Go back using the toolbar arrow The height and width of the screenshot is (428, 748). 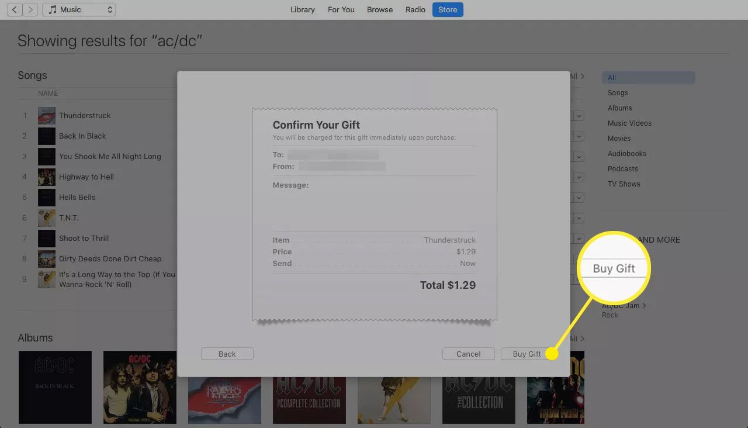click(14, 9)
